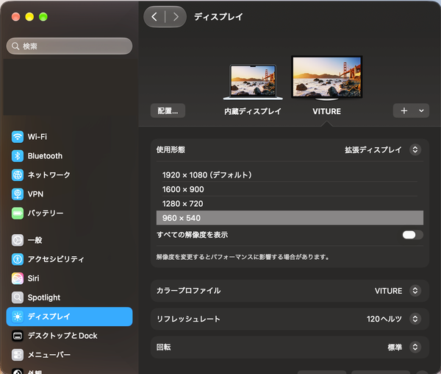
Task: Open ネットワーク settings pane
Action: [x=69, y=175]
